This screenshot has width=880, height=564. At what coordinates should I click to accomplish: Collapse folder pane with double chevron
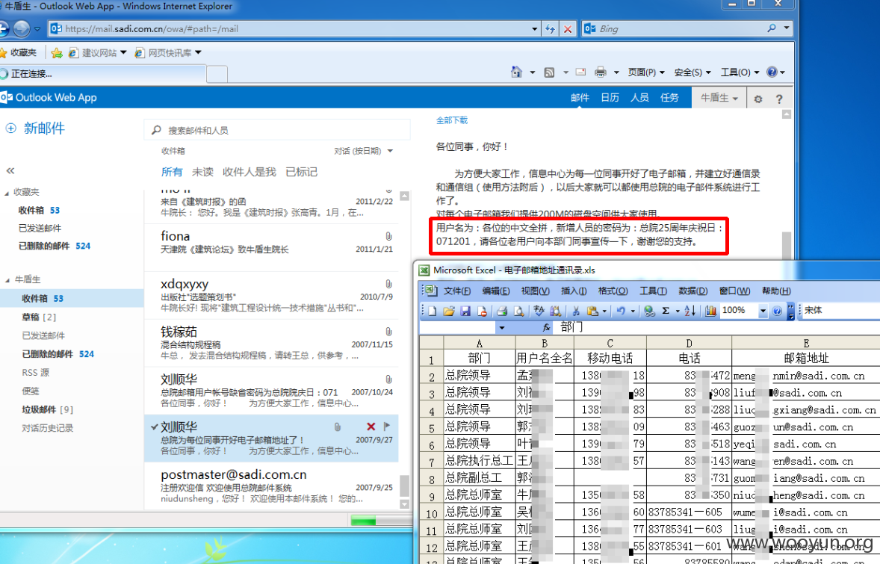tap(10, 170)
